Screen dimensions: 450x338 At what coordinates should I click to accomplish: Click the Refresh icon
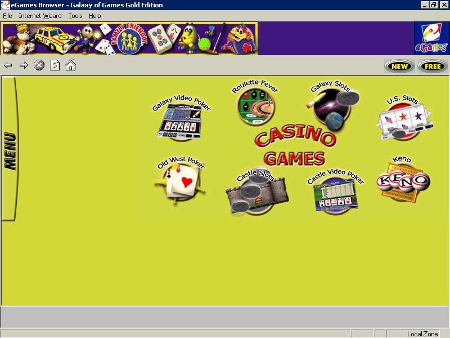[54, 65]
